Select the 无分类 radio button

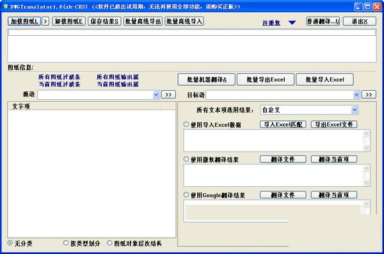(10, 243)
